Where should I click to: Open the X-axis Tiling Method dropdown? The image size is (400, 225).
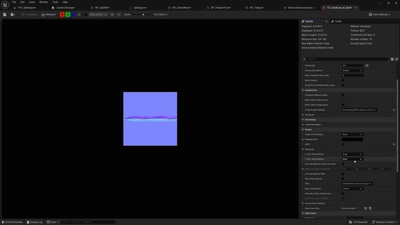(352, 154)
